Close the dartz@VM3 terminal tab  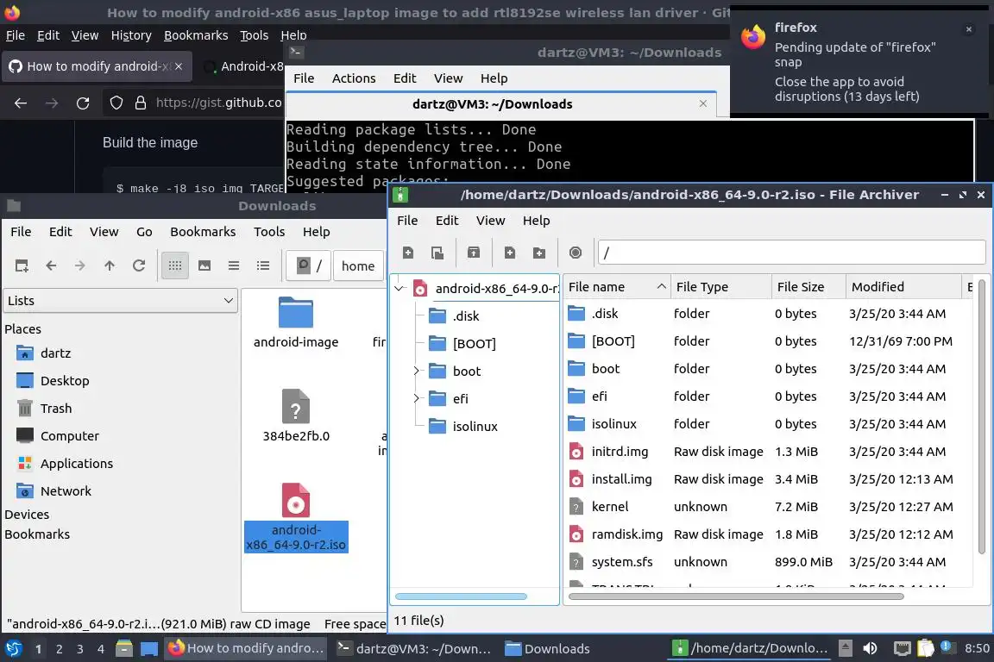click(x=703, y=103)
